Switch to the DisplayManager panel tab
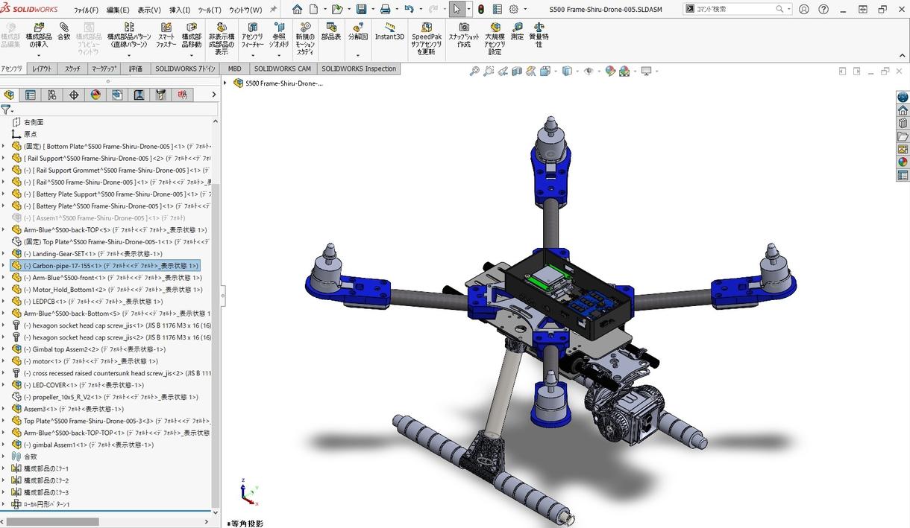The height and width of the screenshot is (528, 910). (95, 95)
